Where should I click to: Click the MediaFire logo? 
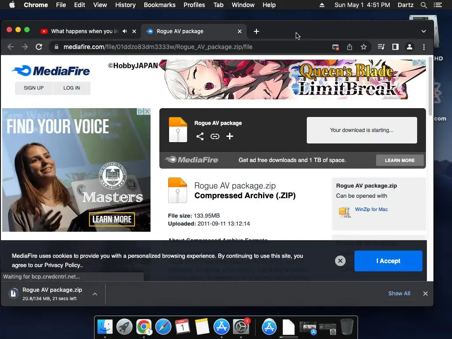pyautogui.click(x=51, y=71)
